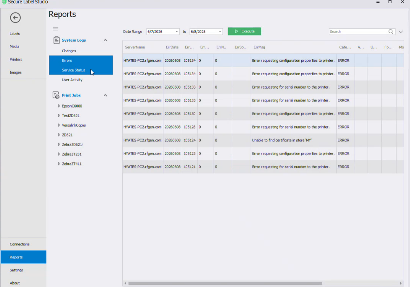Sort by the ErrDate column header

point(172,47)
